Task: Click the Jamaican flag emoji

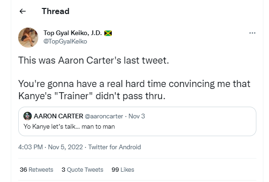Action: point(108,33)
